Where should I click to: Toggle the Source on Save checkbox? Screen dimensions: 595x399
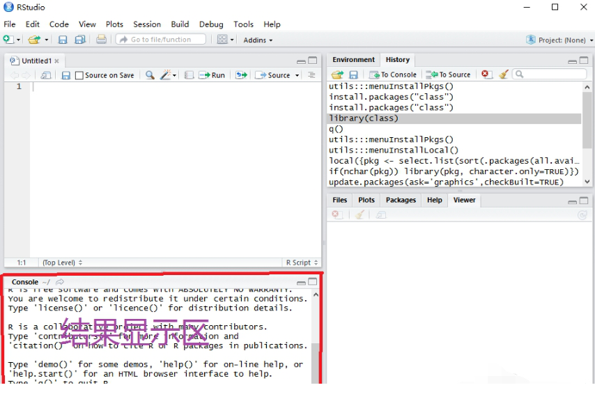click(x=79, y=75)
